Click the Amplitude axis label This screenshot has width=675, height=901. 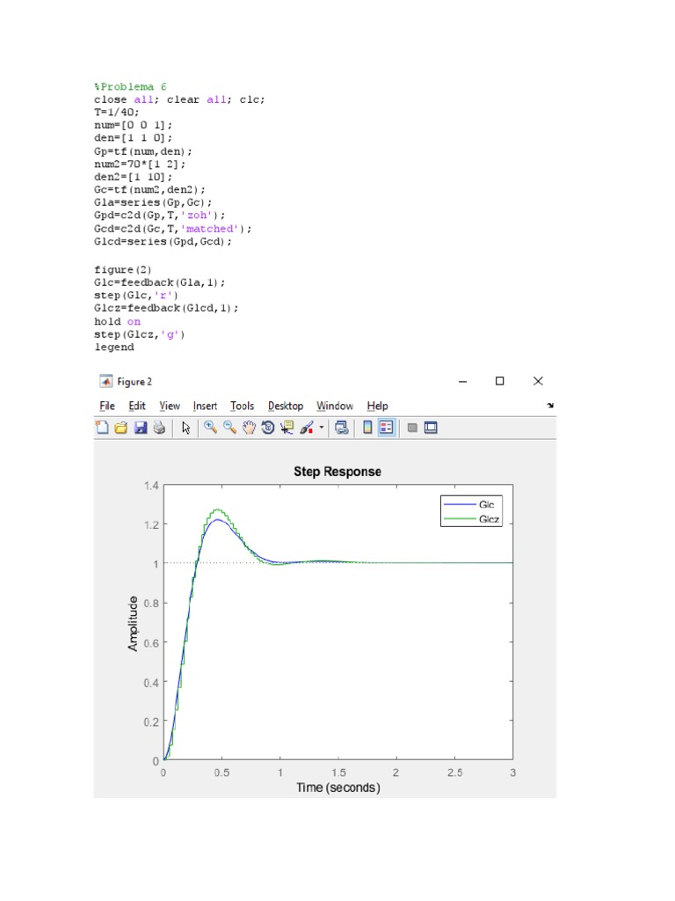[133, 624]
